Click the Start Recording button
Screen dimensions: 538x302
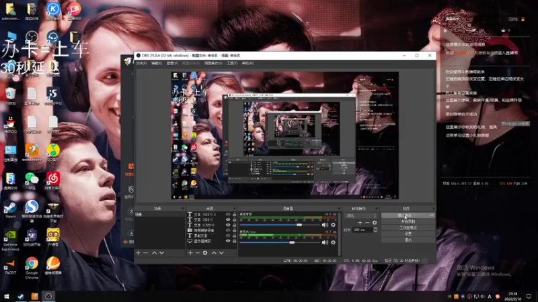point(408,221)
